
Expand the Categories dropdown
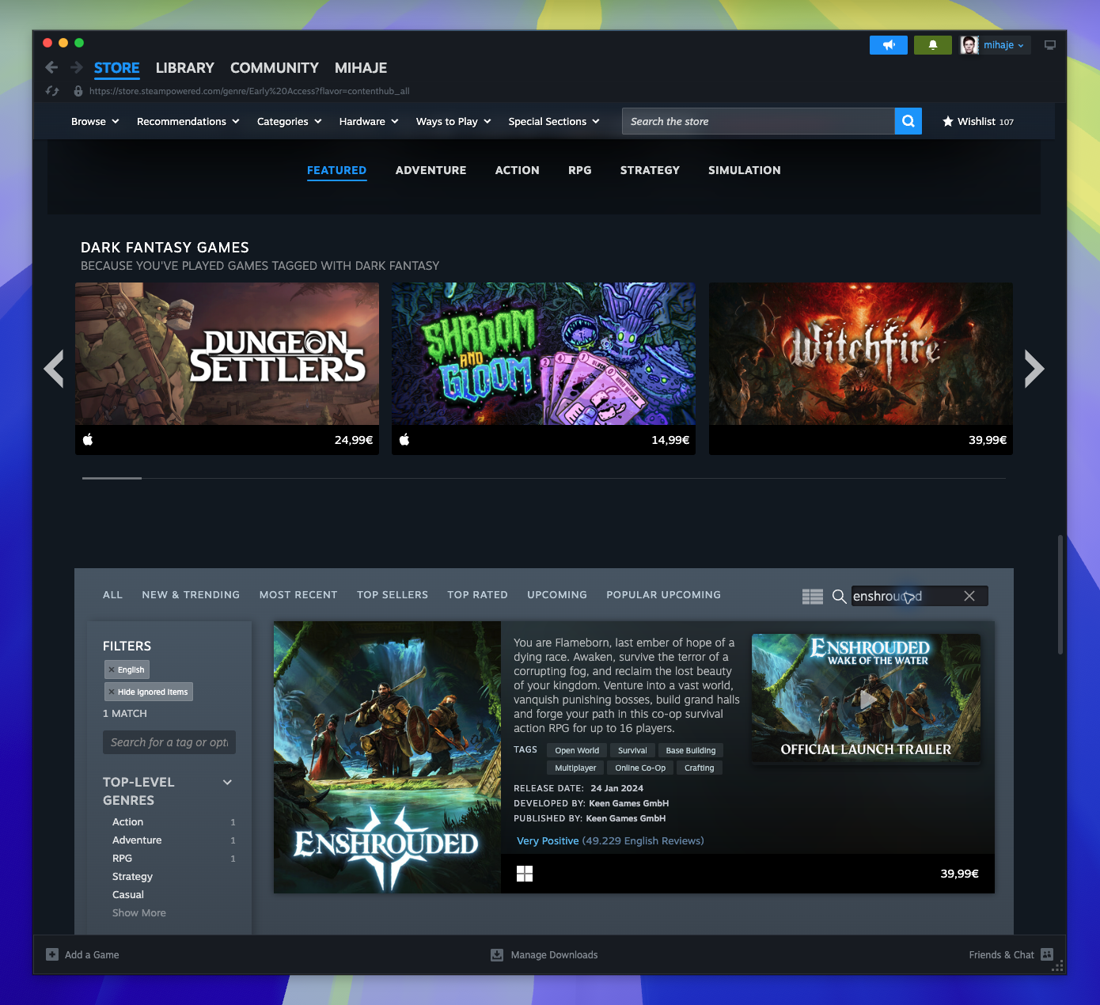[289, 121]
